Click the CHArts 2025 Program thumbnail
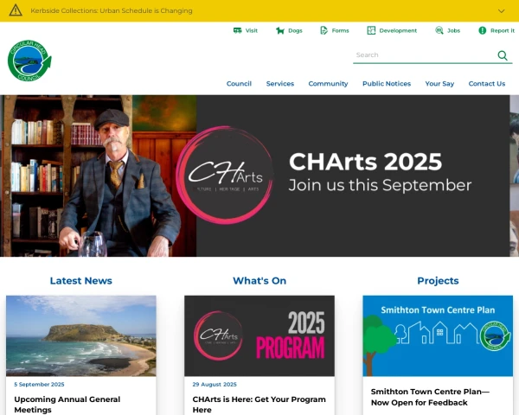Viewport: 519px width, 415px height. [259, 335]
